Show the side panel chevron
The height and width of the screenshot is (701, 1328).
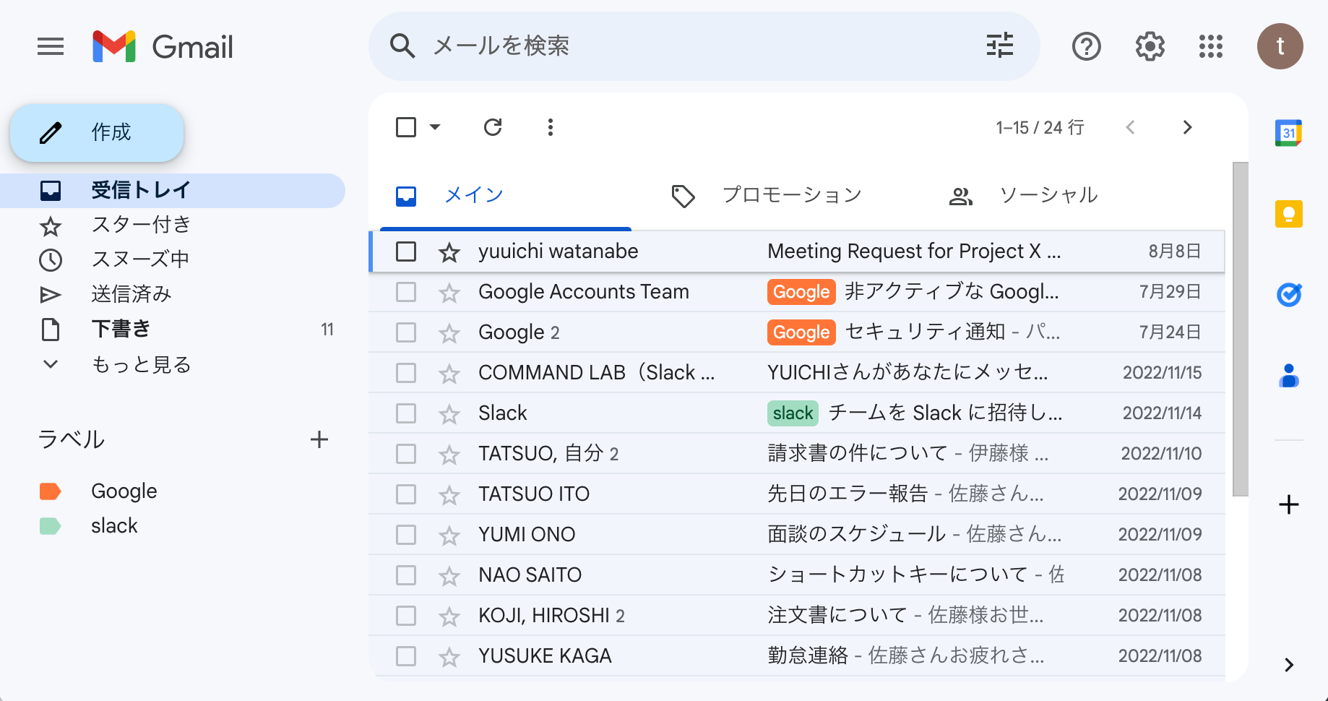tap(1289, 665)
